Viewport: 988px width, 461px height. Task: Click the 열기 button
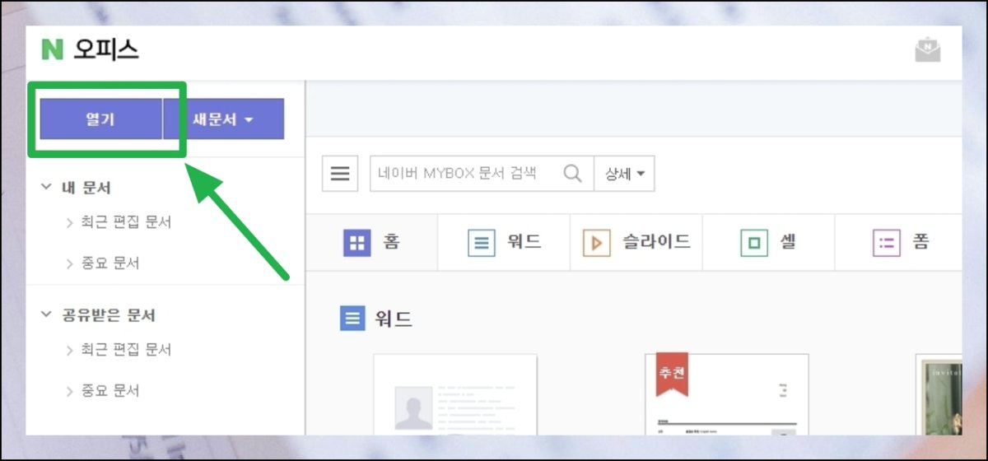[x=100, y=119]
